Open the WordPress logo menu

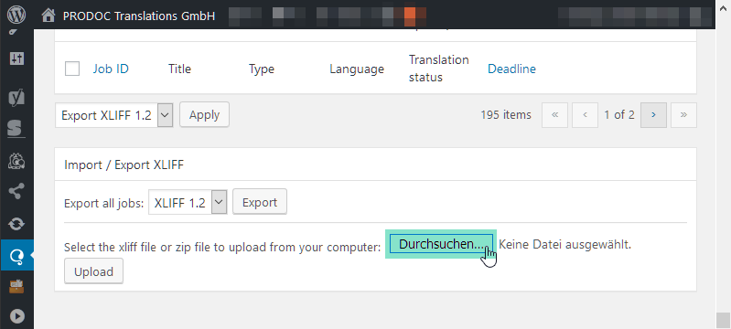(x=16, y=15)
